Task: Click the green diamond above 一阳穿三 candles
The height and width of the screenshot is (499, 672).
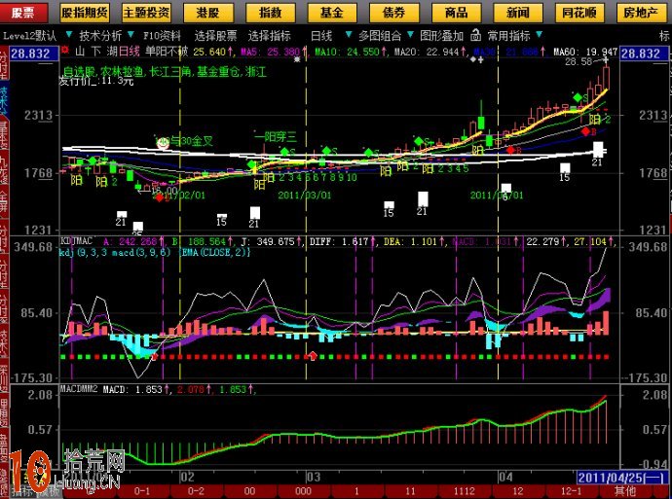Action: click(x=283, y=152)
